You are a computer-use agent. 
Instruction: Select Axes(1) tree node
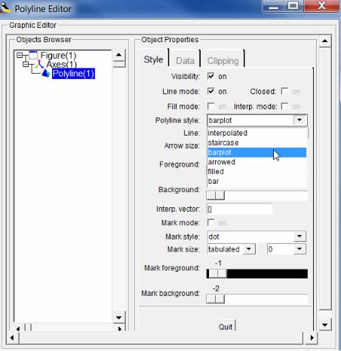point(62,64)
